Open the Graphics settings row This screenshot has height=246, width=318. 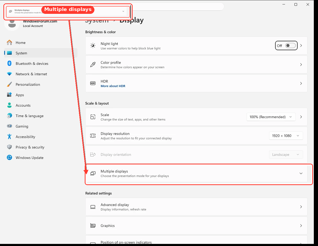point(196,226)
